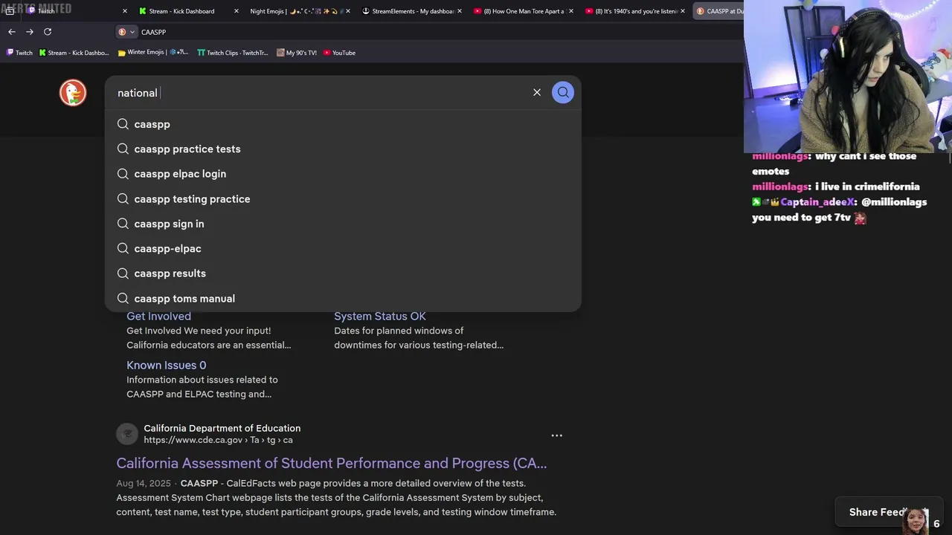Select 'caaspp practice tests' suggestion
Screen dimensions: 952x535
[343, 149]
